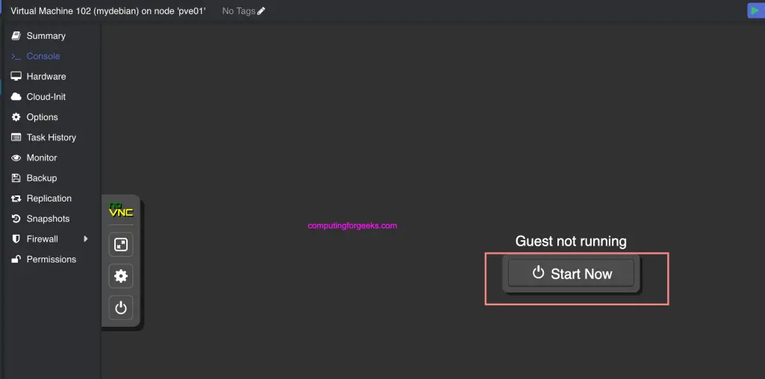The height and width of the screenshot is (379, 765).
Task: Click the Firewall shield icon
Action: pos(16,239)
